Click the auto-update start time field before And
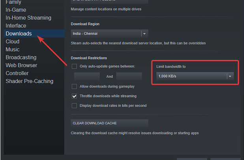The height and width of the screenshot is (160, 244). coord(87,76)
